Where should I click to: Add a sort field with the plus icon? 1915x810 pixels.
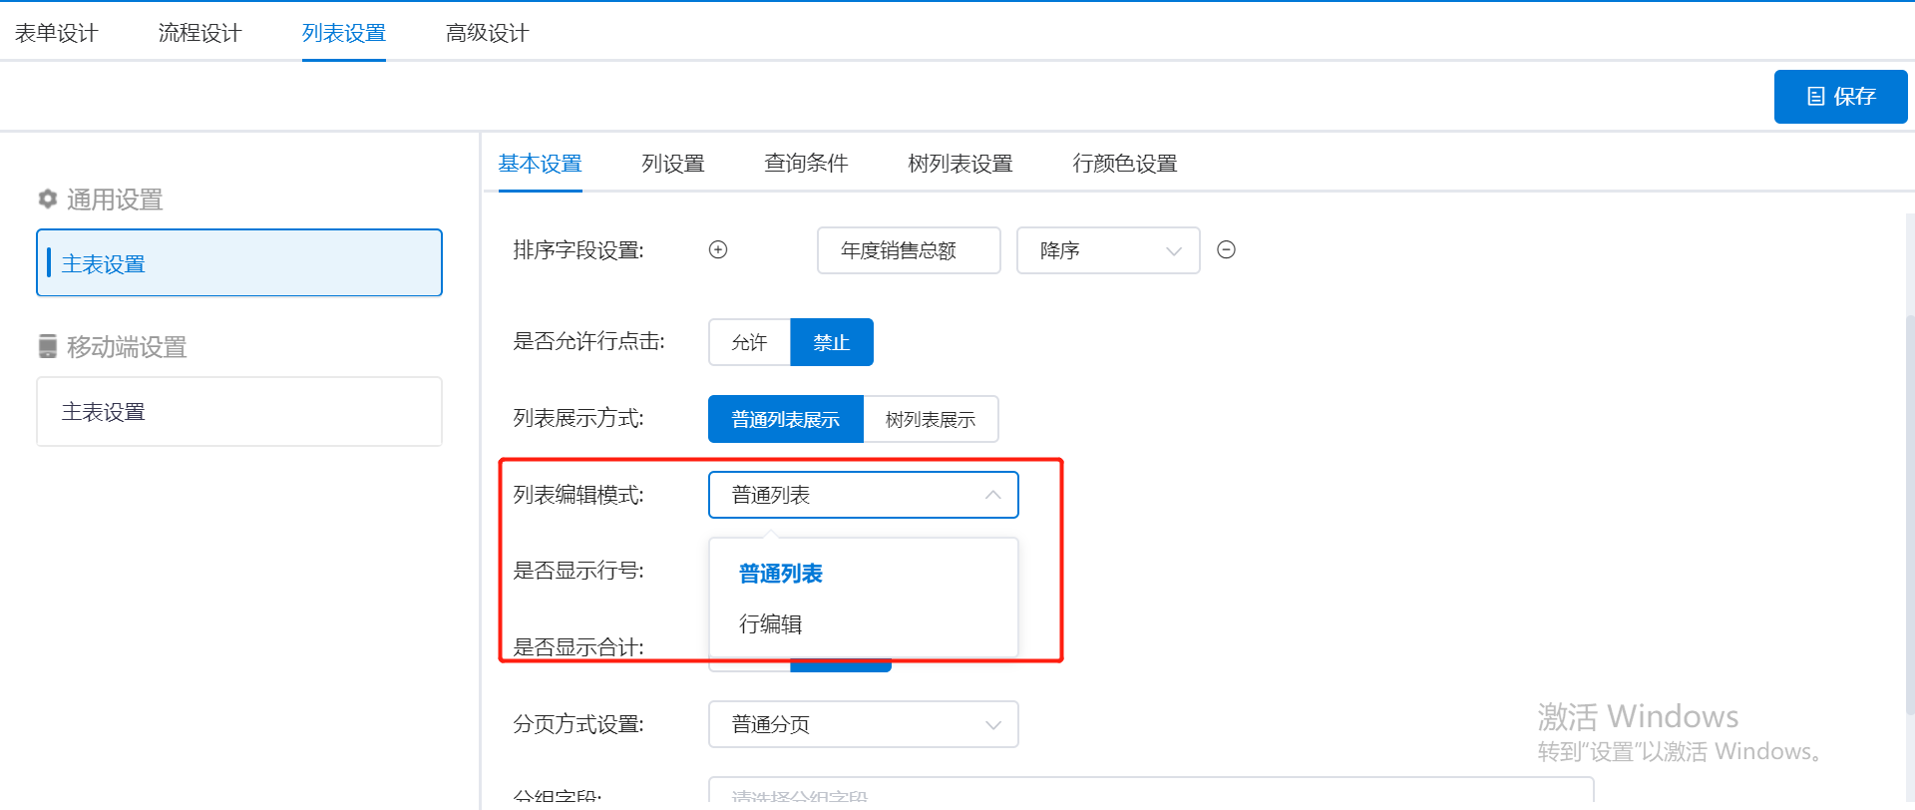pyautogui.click(x=718, y=249)
